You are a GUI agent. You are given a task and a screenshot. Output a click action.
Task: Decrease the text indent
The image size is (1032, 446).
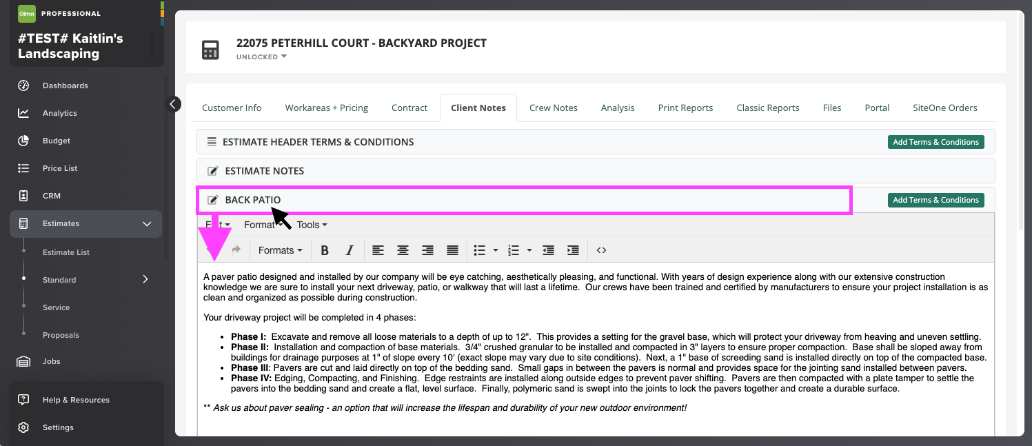(548, 250)
